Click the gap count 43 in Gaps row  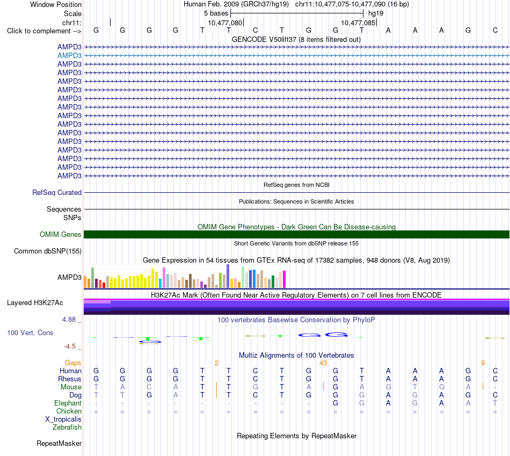(323, 363)
